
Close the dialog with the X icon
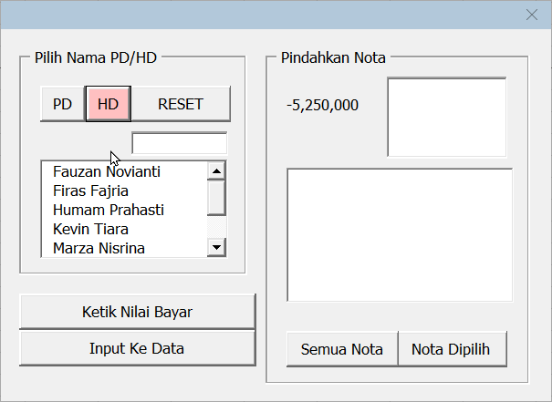[532, 15]
